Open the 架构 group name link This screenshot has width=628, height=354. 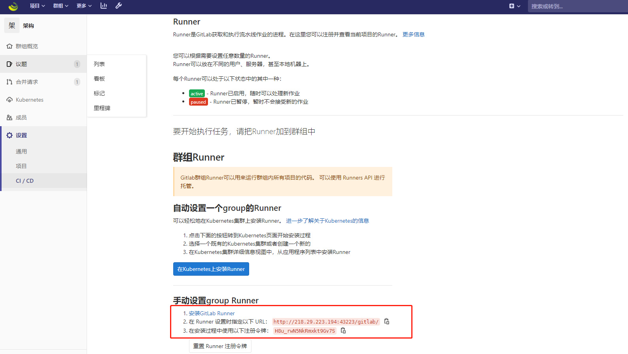click(x=28, y=26)
